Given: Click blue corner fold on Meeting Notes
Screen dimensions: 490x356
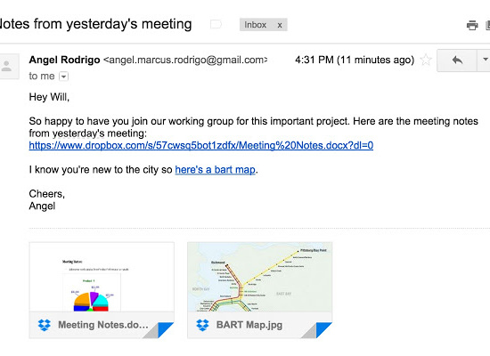Looking at the screenshot, I should (165, 330).
